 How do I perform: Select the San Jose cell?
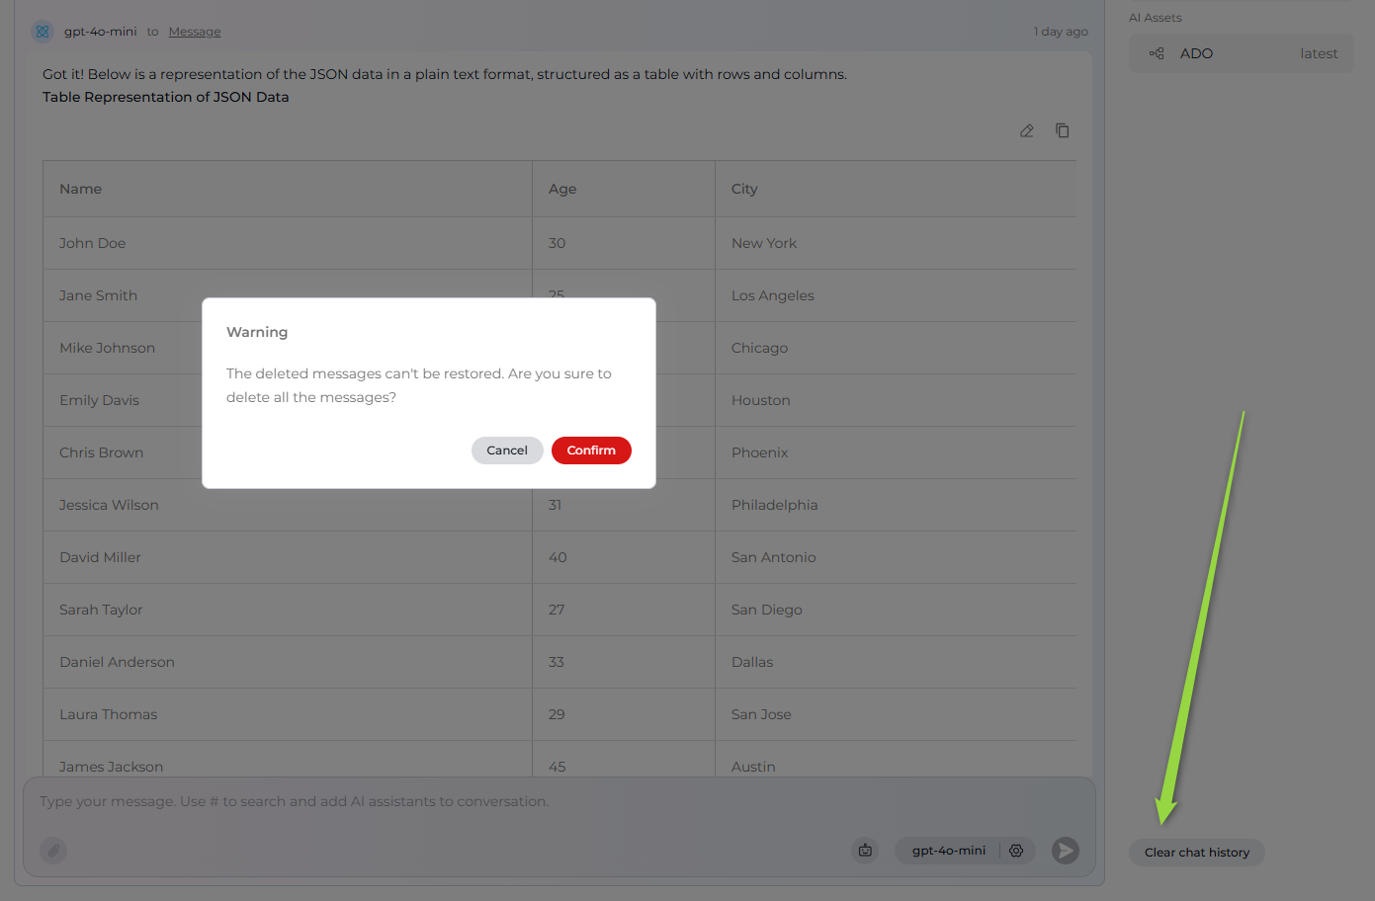coord(896,714)
